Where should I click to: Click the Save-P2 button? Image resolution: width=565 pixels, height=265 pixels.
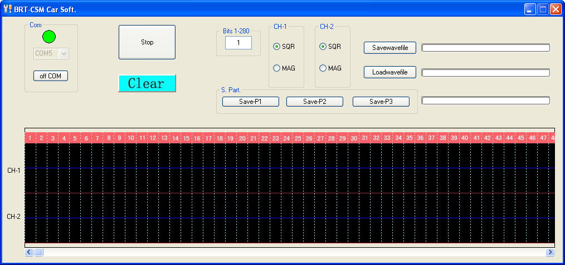point(314,102)
